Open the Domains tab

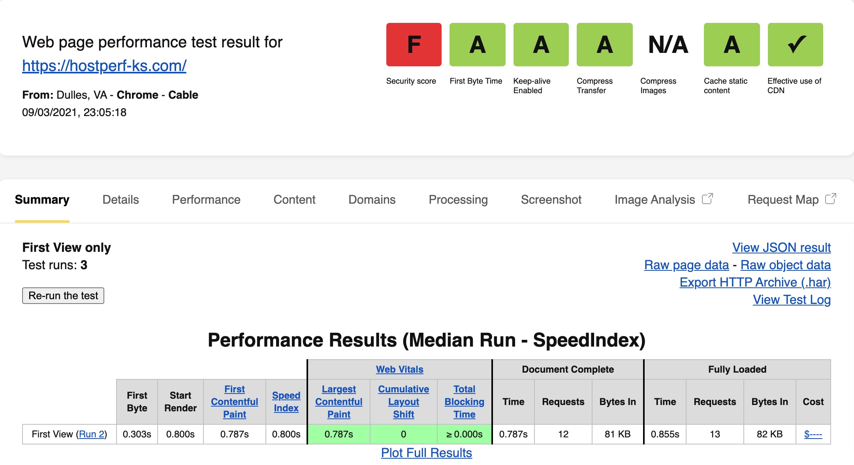[372, 200]
